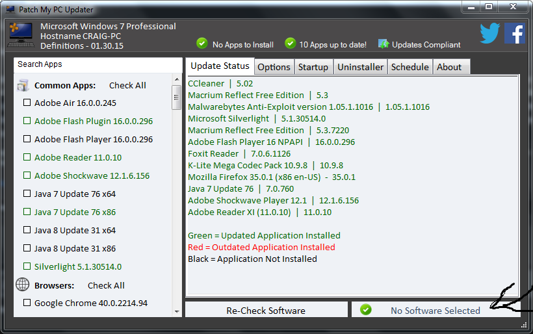
Task: Click Macrium Reflect Free Edition | 5.3.7220
Action: (x=268, y=131)
